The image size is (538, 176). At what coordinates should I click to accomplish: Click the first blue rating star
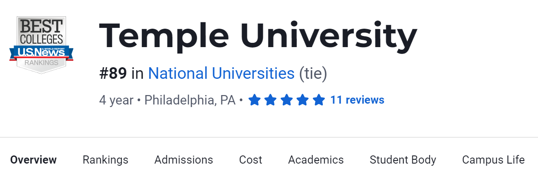coord(255,100)
